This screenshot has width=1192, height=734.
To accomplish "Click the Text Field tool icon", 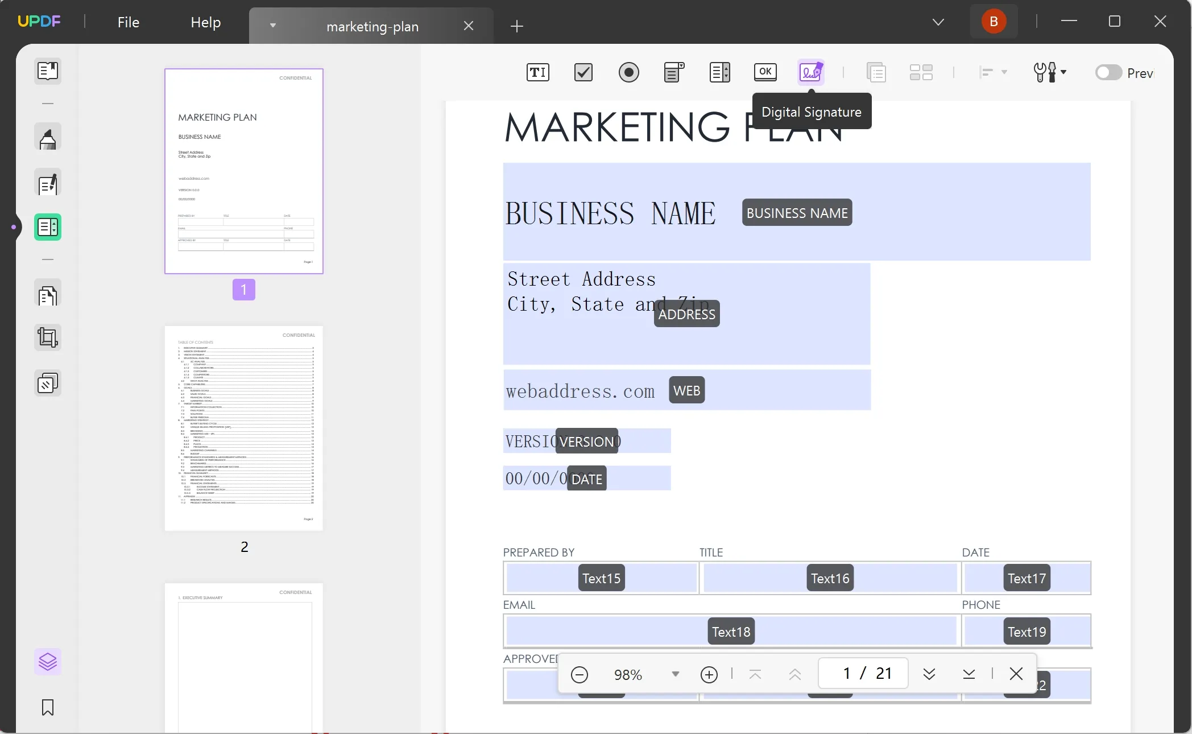I will pos(538,72).
